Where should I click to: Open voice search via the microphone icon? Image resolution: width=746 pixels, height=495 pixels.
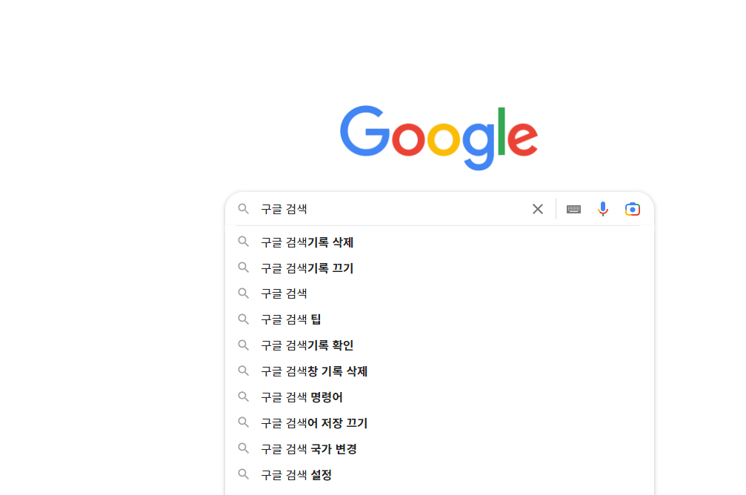coord(603,209)
